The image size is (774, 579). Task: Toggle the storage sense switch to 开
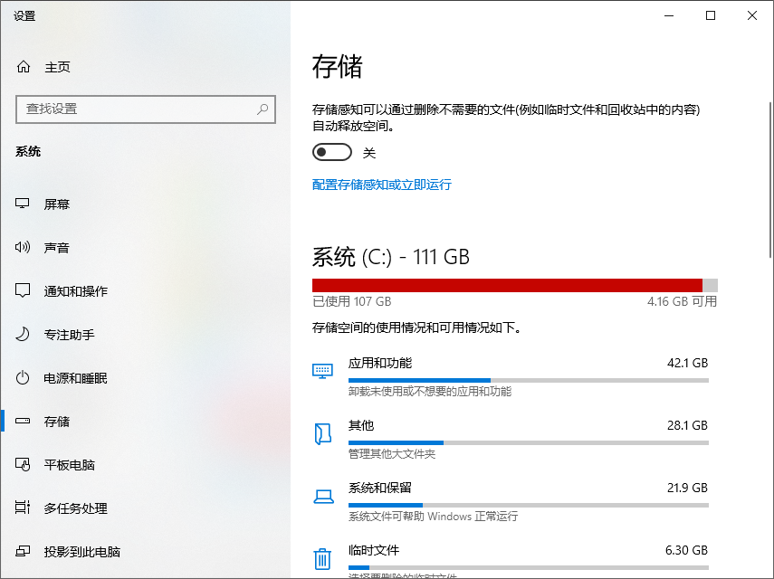click(x=331, y=152)
